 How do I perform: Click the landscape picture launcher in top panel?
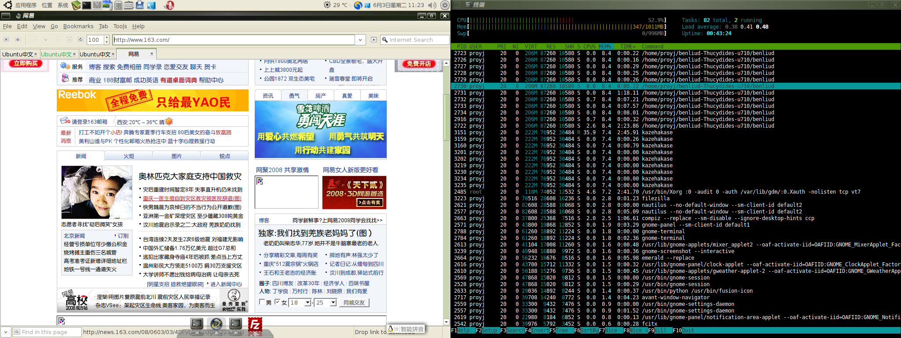[107, 5]
